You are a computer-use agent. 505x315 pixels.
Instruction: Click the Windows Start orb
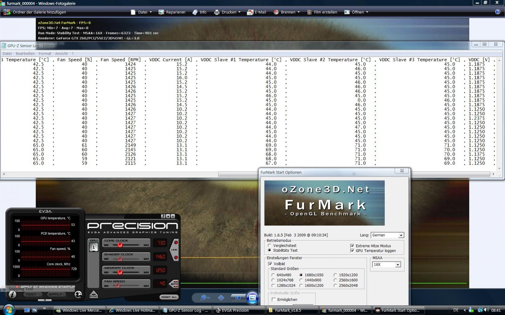(x=8, y=310)
